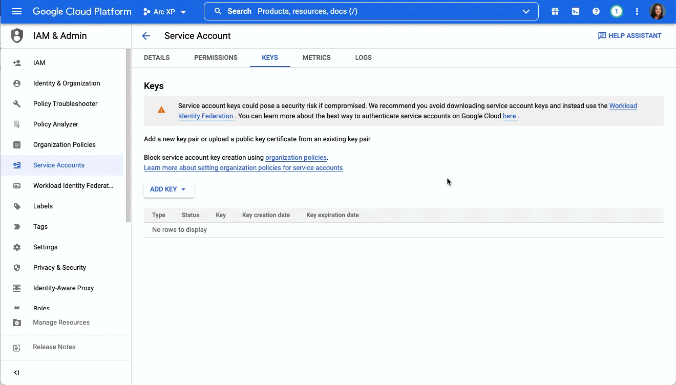676x385 pixels.
Task: Open Learn more about setting organization policies link
Action: coord(243,168)
